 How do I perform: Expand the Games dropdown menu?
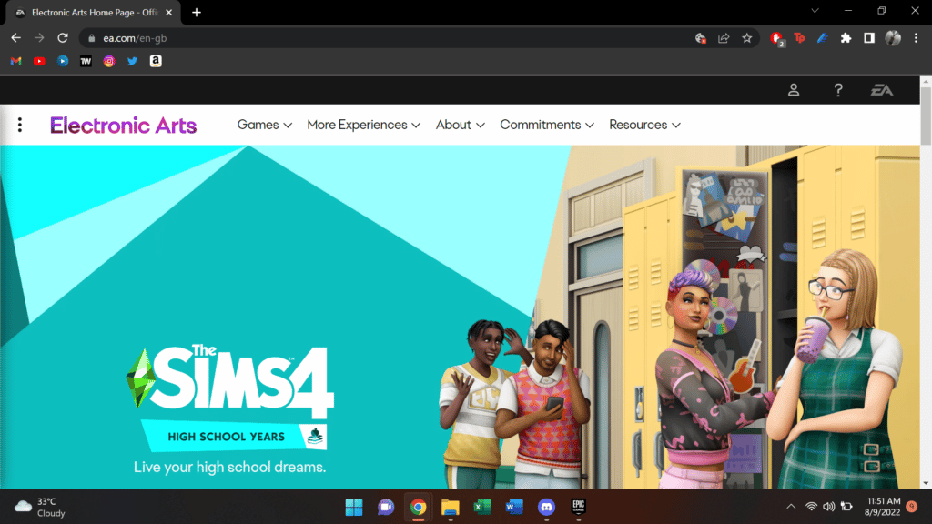point(264,125)
